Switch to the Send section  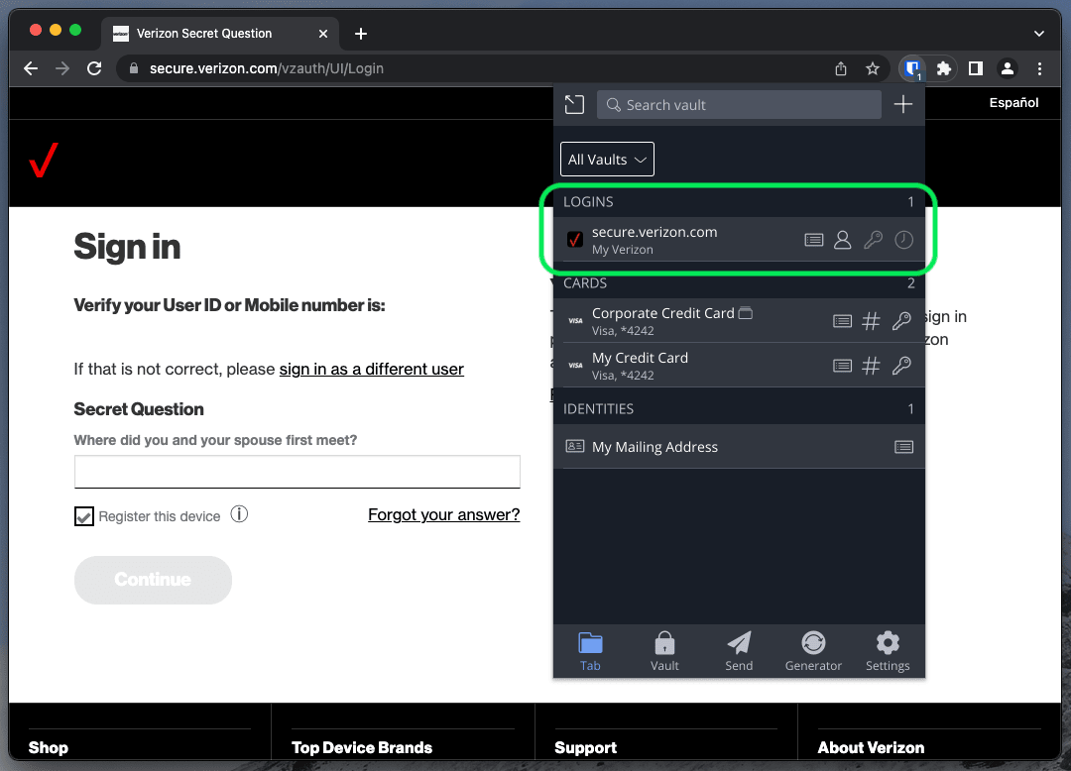(739, 652)
